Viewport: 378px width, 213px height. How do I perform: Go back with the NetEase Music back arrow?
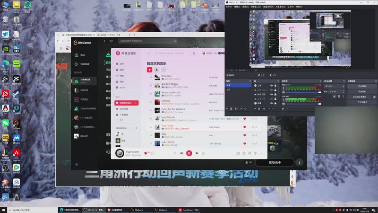149,53
